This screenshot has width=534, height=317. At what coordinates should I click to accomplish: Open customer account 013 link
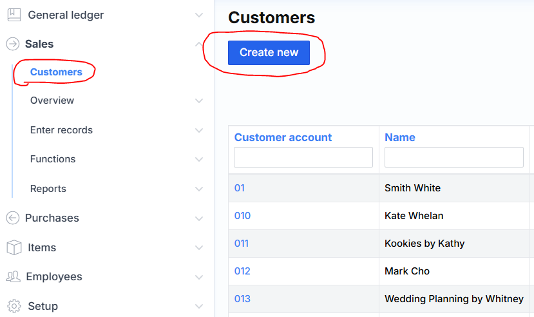[242, 299]
